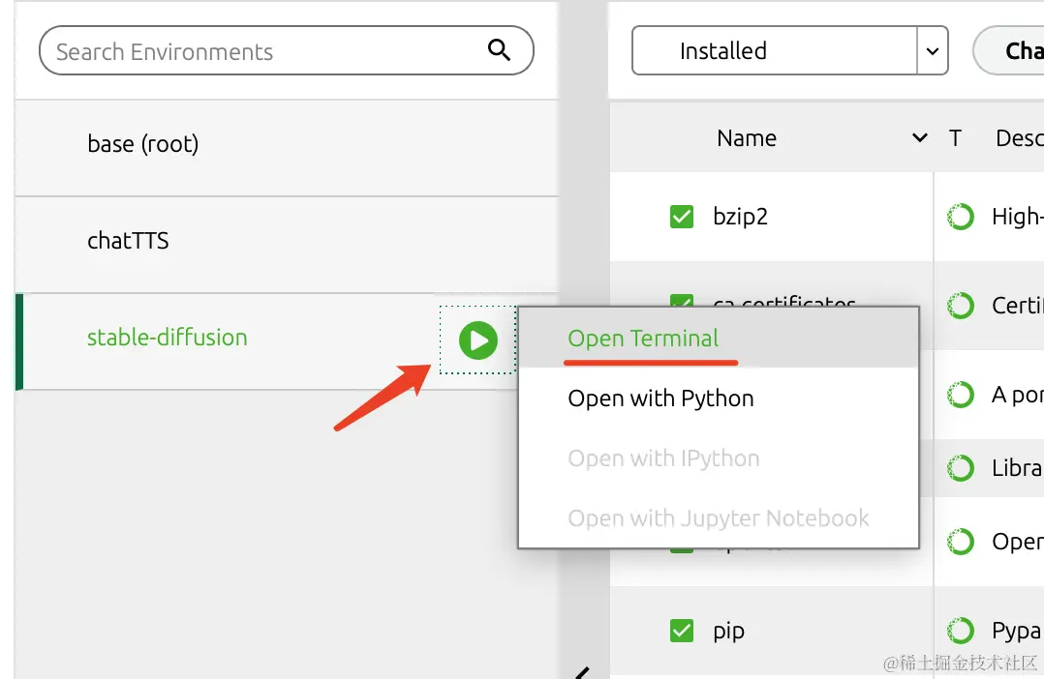The width and height of the screenshot is (1044, 679).
Task: Choose Open with Python from the menu
Action: pyautogui.click(x=660, y=399)
